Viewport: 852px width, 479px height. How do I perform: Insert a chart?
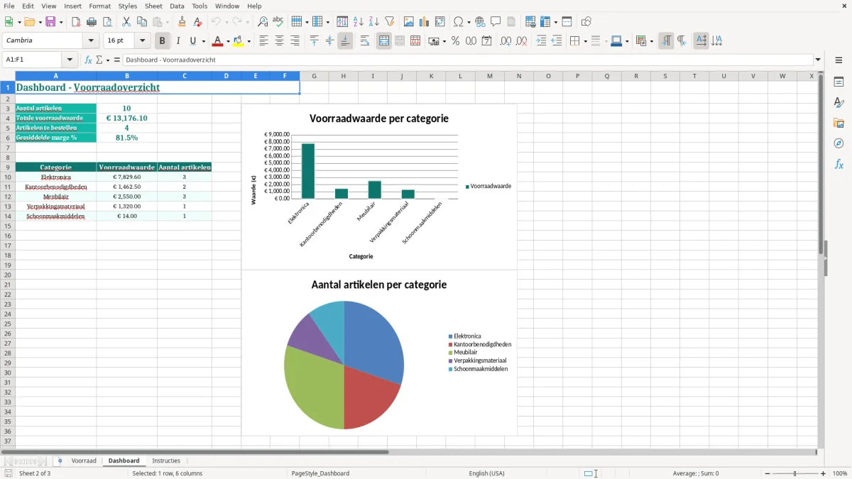click(425, 22)
